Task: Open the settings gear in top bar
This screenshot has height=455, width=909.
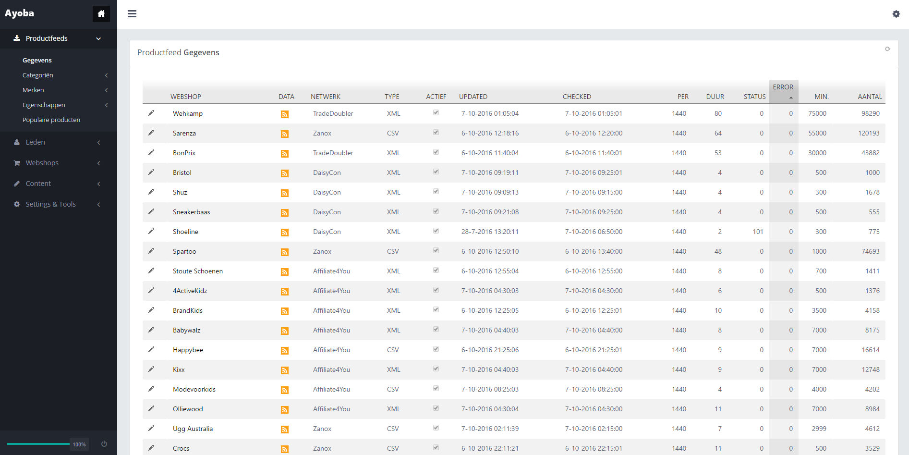Action: pos(896,14)
